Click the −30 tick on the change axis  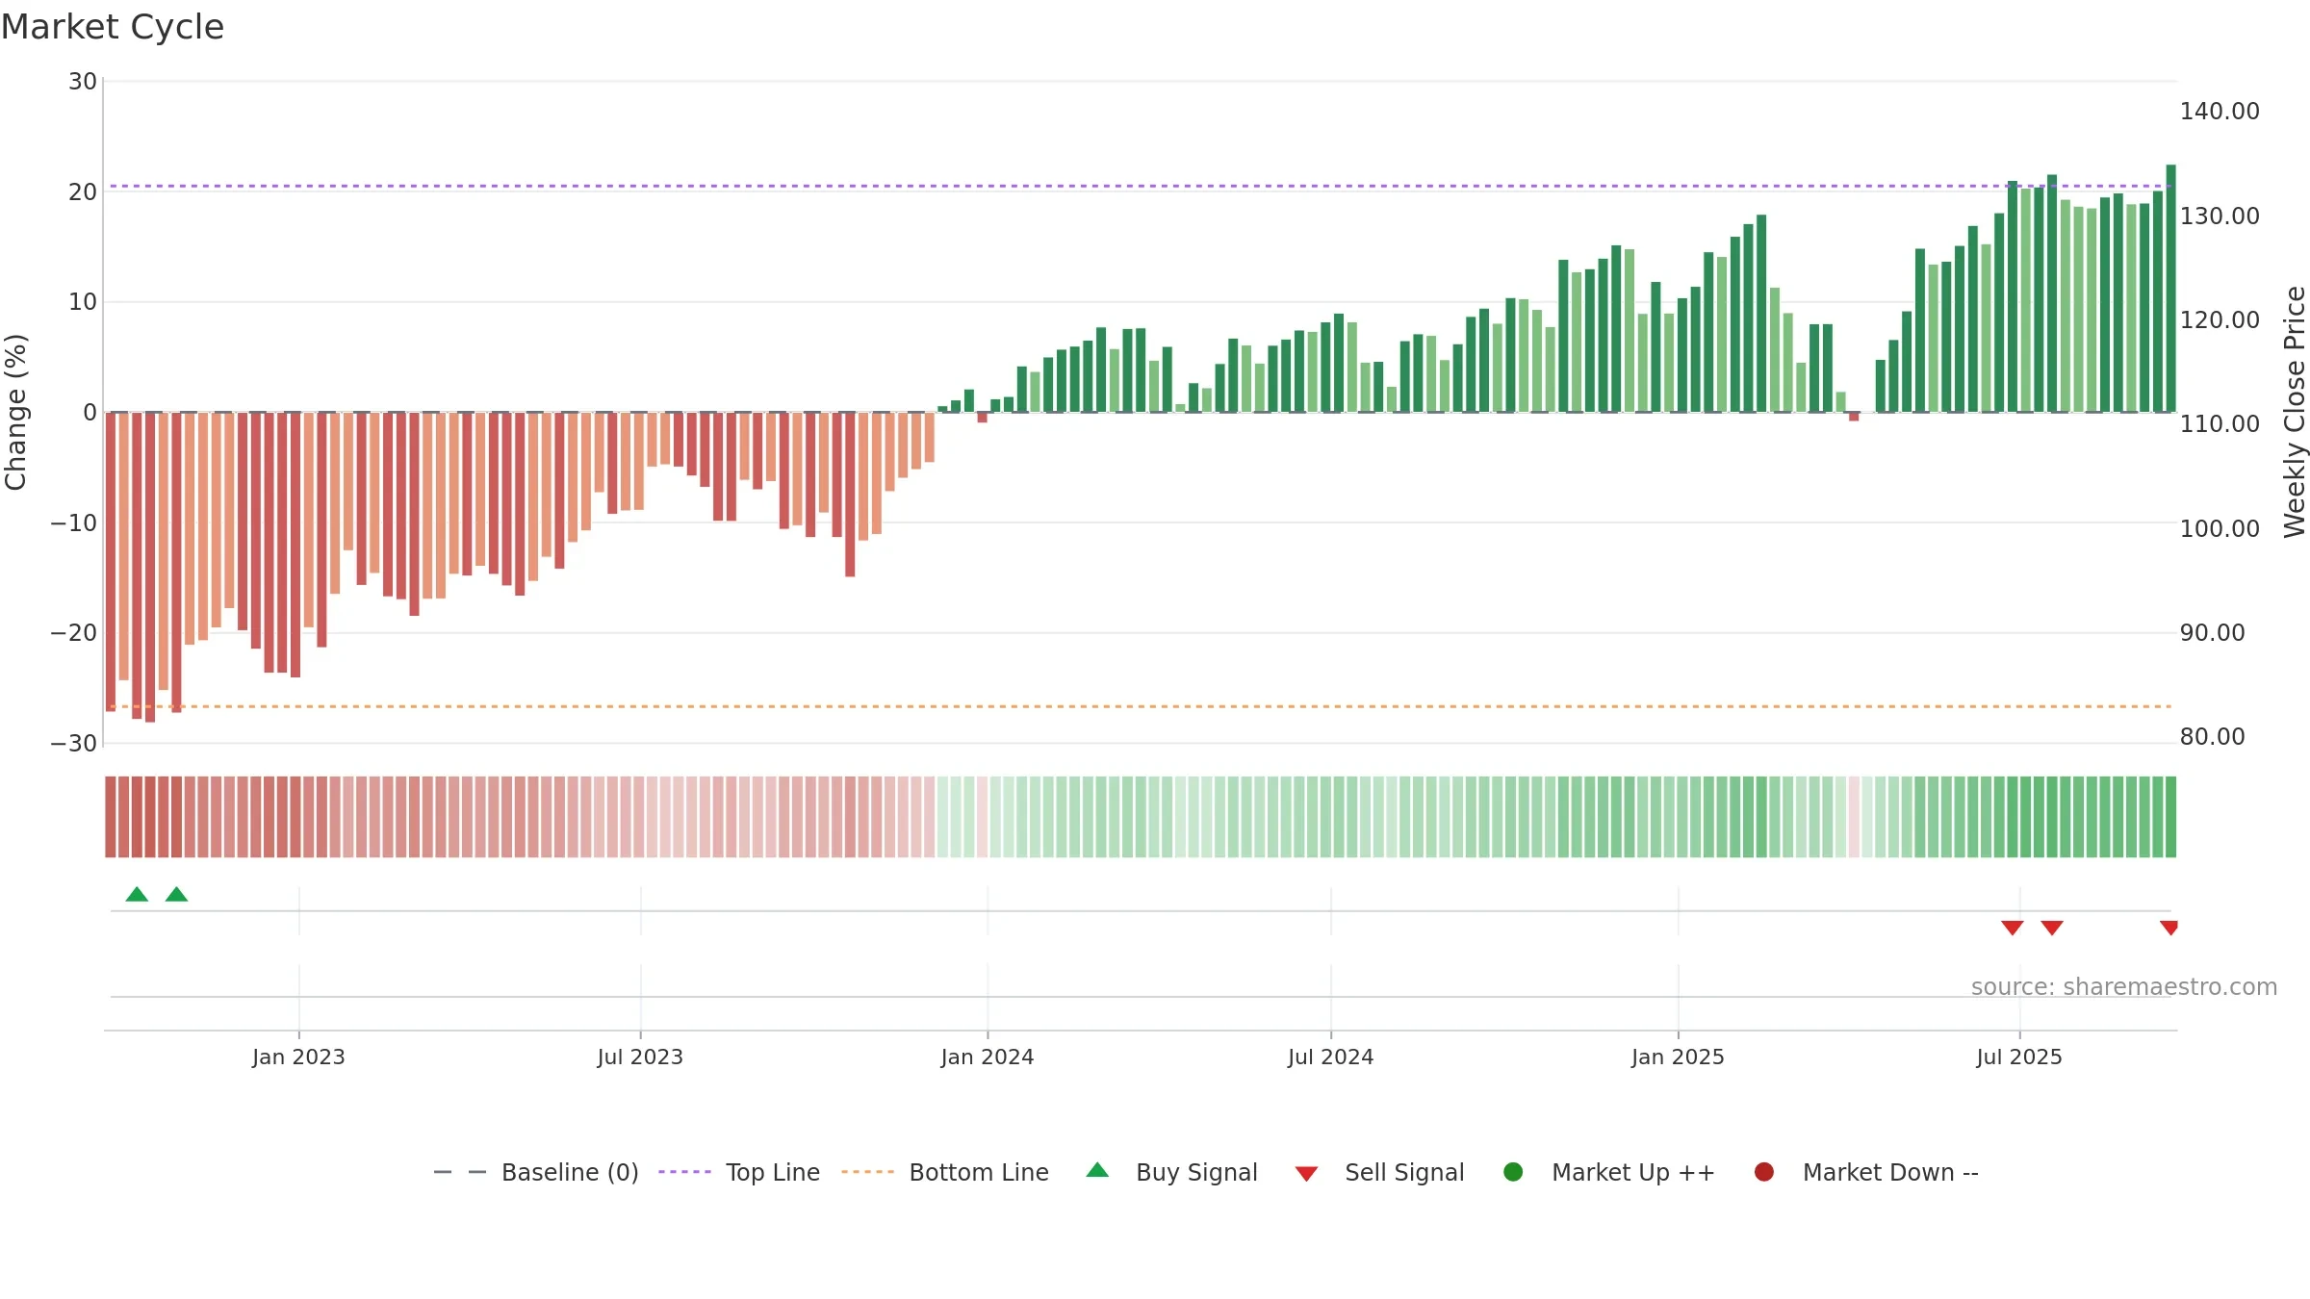coord(74,743)
